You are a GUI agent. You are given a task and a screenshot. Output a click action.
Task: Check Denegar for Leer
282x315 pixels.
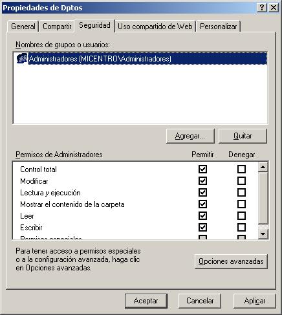click(241, 215)
